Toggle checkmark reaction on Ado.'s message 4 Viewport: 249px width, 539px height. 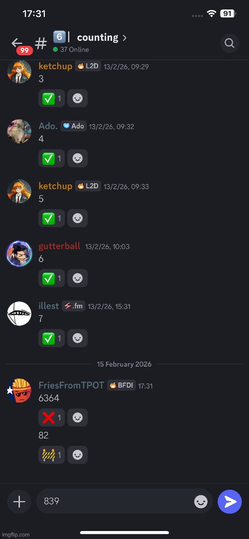click(x=51, y=158)
